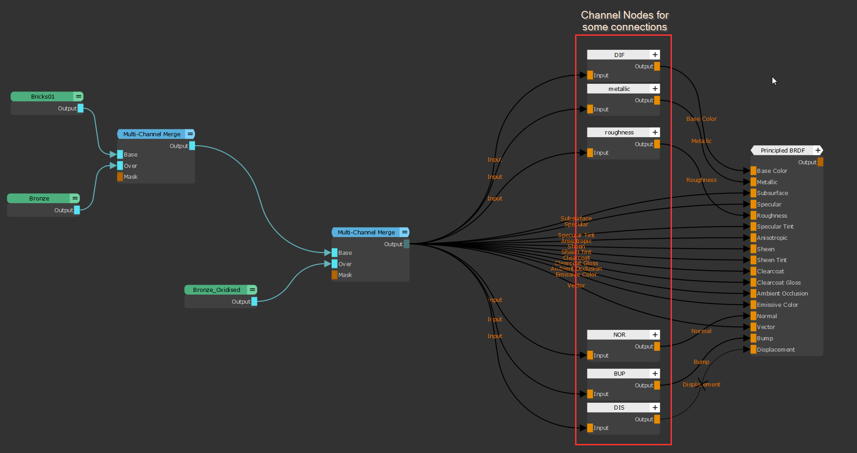The height and width of the screenshot is (453, 857).
Task: Click the Displacement input port on Principled BRDF
Action: pyautogui.click(x=753, y=349)
